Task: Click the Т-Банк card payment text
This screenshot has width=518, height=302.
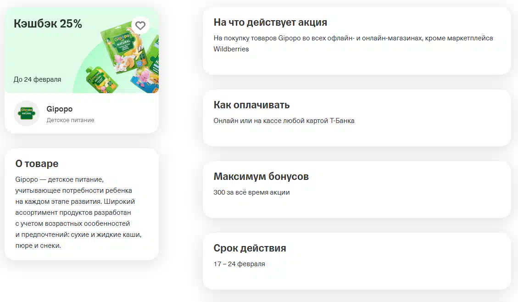Action: pyautogui.click(x=284, y=121)
